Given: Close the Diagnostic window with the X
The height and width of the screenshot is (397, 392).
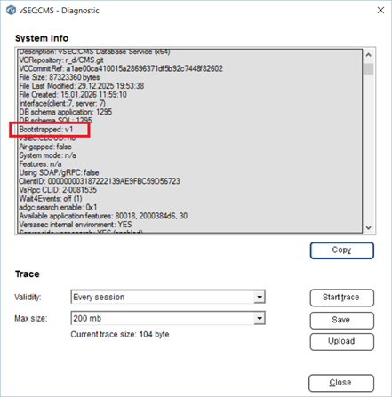Looking at the screenshot, I should click(x=380, y=10).
